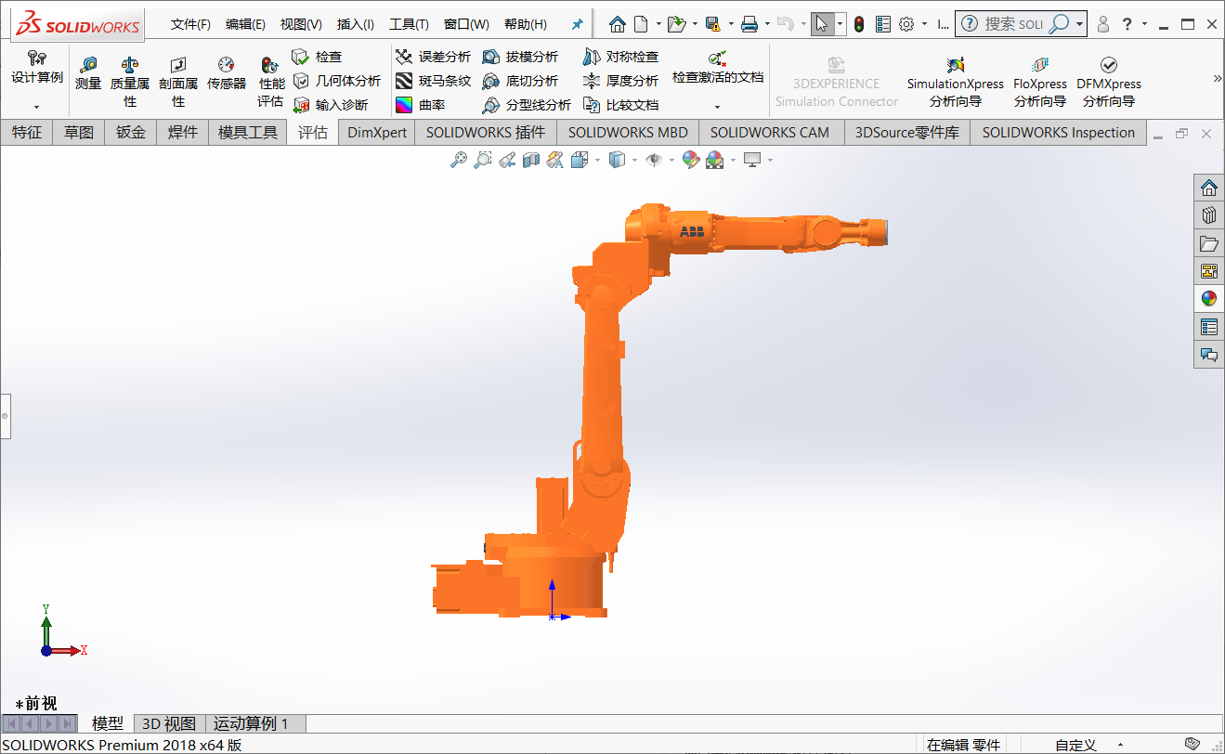This screenshot has width=1225, height=754.
Task: Open 厚度分析 thickness analysis
Action: pyautogui.click(x=620, y=81)
